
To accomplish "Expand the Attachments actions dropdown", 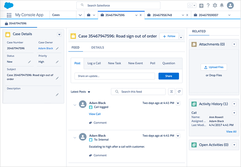I will [234, 44].
